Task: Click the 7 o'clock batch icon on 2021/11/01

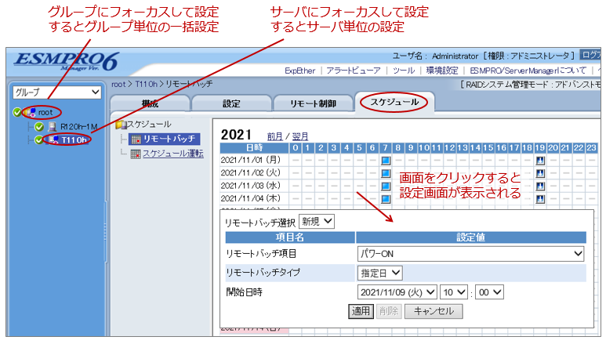Action: [386, 161]
